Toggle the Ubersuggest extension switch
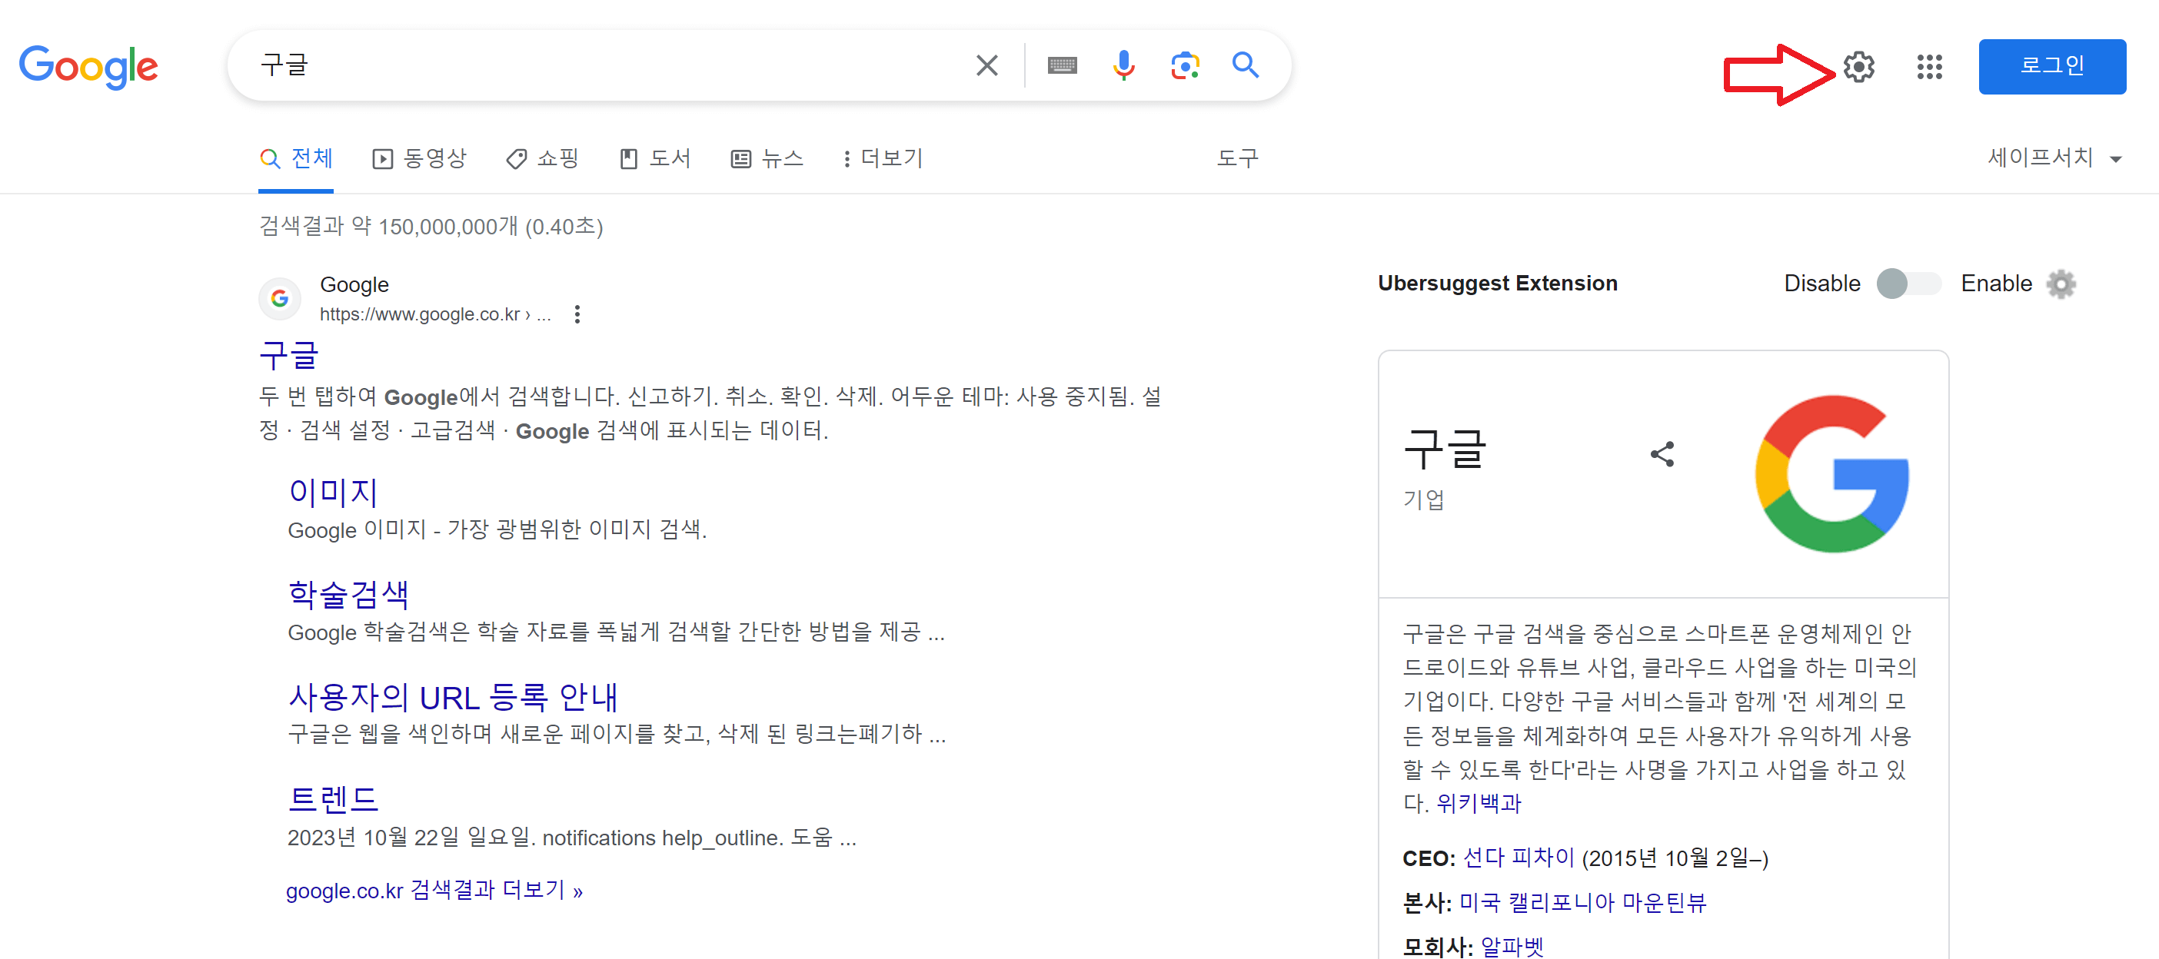This screenshot has height=959, width=2159. pos(1908,284)
